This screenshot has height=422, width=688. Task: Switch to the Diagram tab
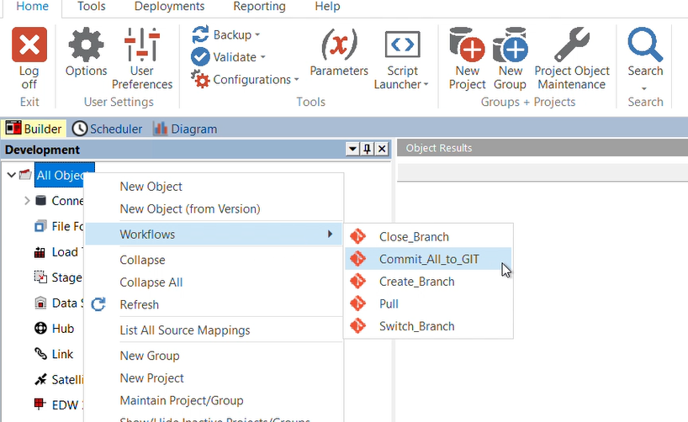coord(185,129)
